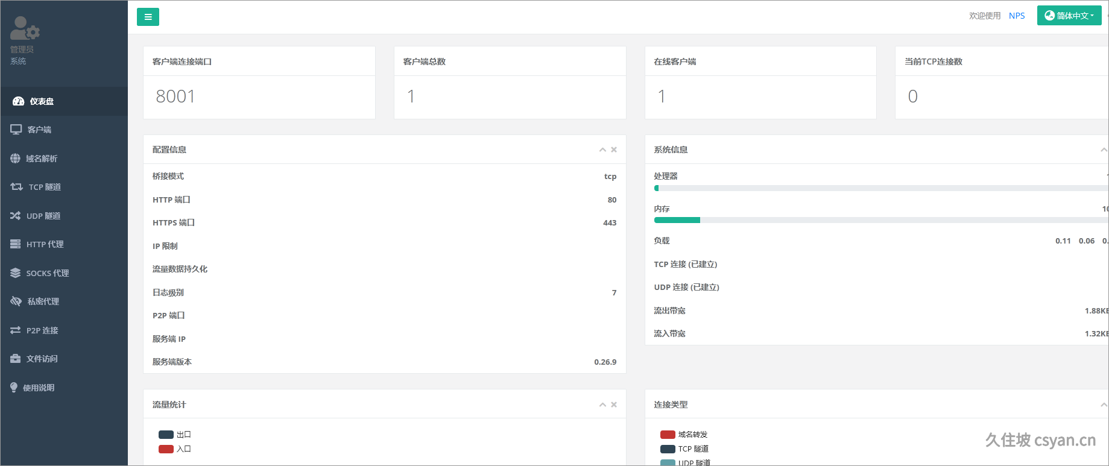This screenshot has width=1109, height=466.
Task: Click the eye-slash icon for 私密代理
Action: (x=16, y=301)
